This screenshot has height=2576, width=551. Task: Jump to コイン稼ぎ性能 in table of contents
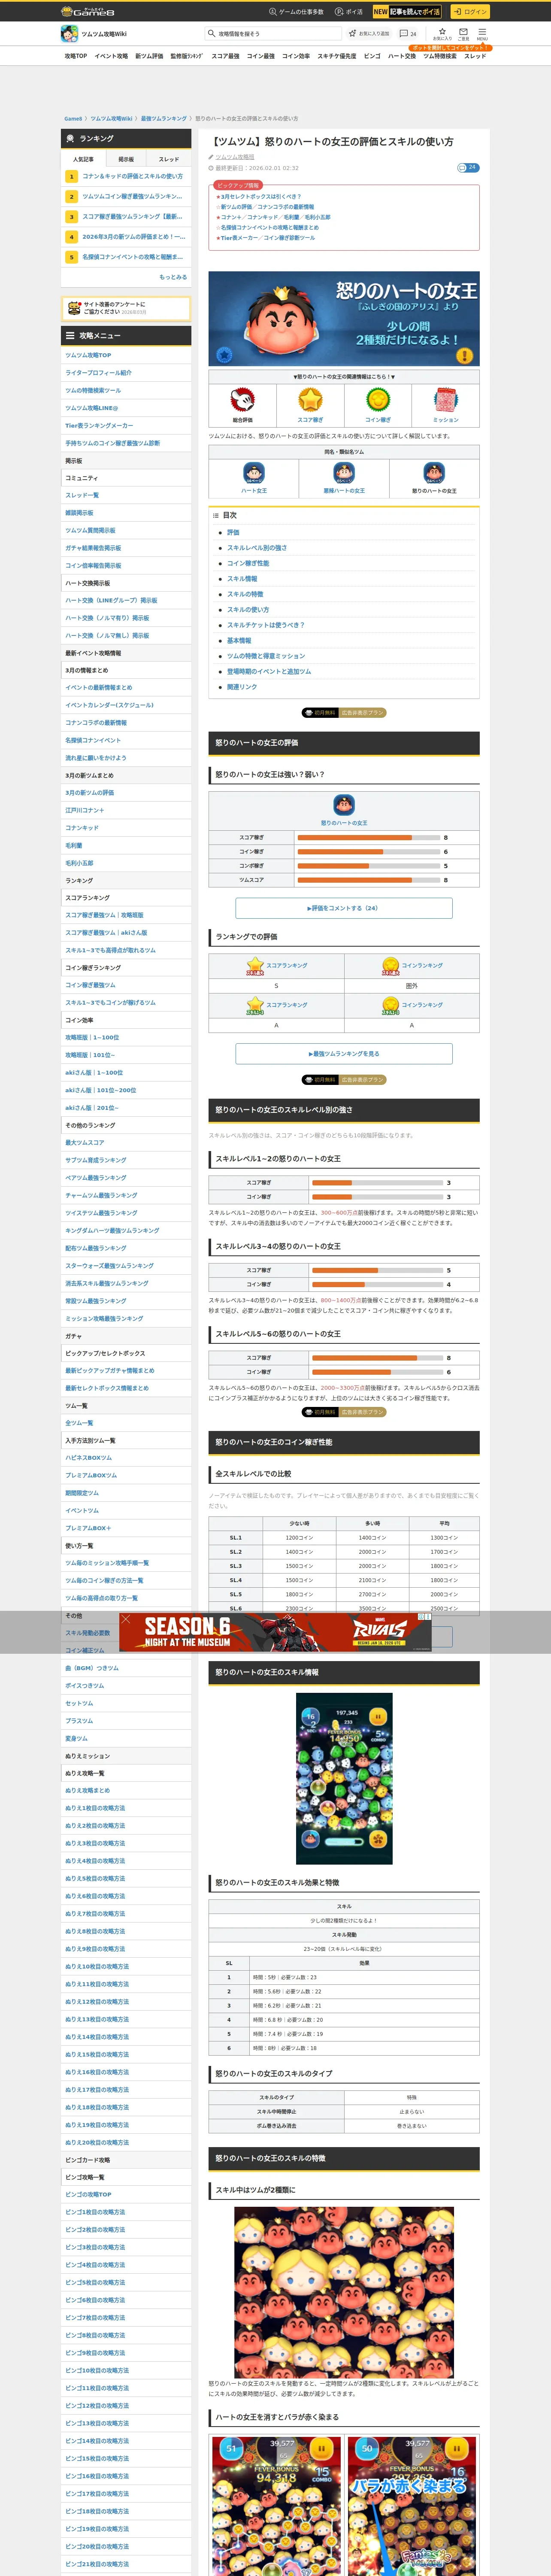click(248, 563)
